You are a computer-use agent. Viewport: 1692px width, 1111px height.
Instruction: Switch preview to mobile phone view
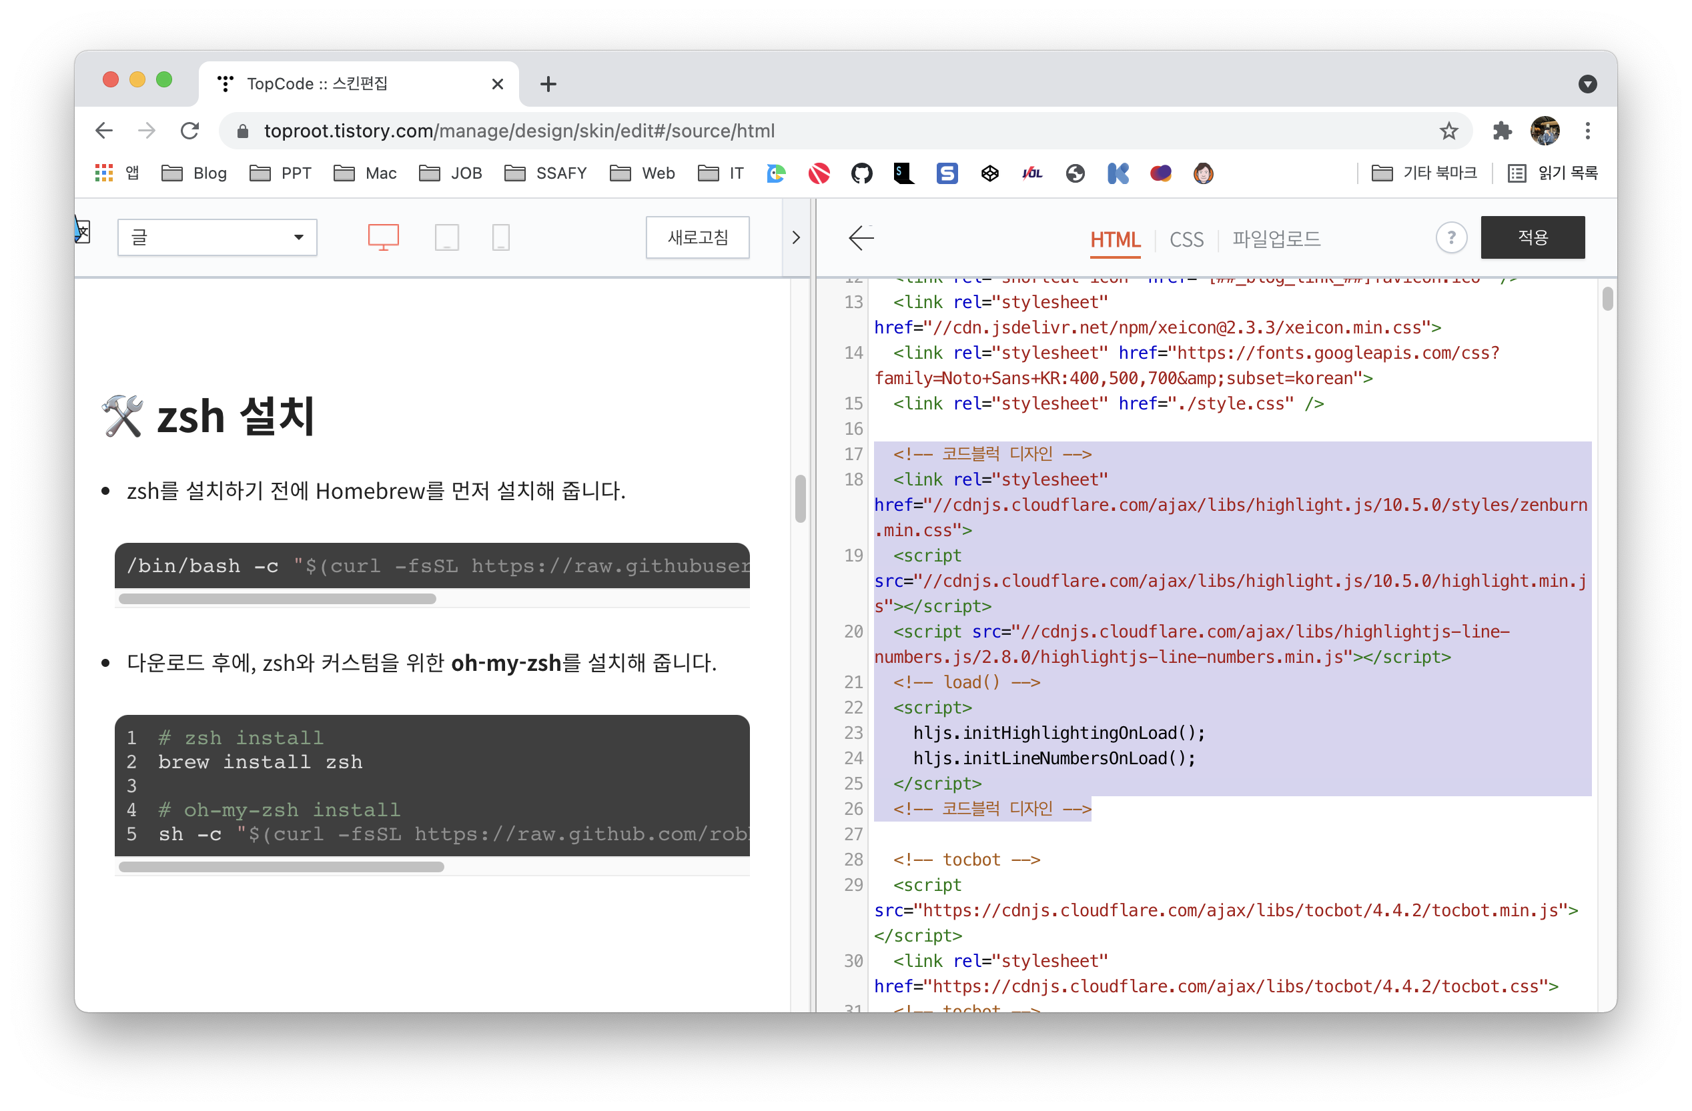point(500,237)
